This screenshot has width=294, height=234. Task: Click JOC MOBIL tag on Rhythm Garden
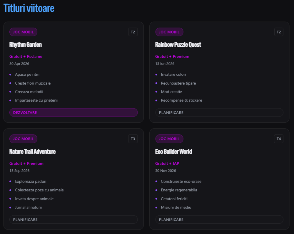(23, 32)
